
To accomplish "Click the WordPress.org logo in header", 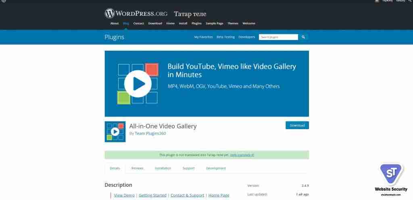I will pos(136,13).
